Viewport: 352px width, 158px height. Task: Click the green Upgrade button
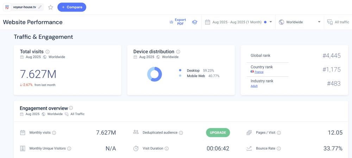[x=218, y=133]
